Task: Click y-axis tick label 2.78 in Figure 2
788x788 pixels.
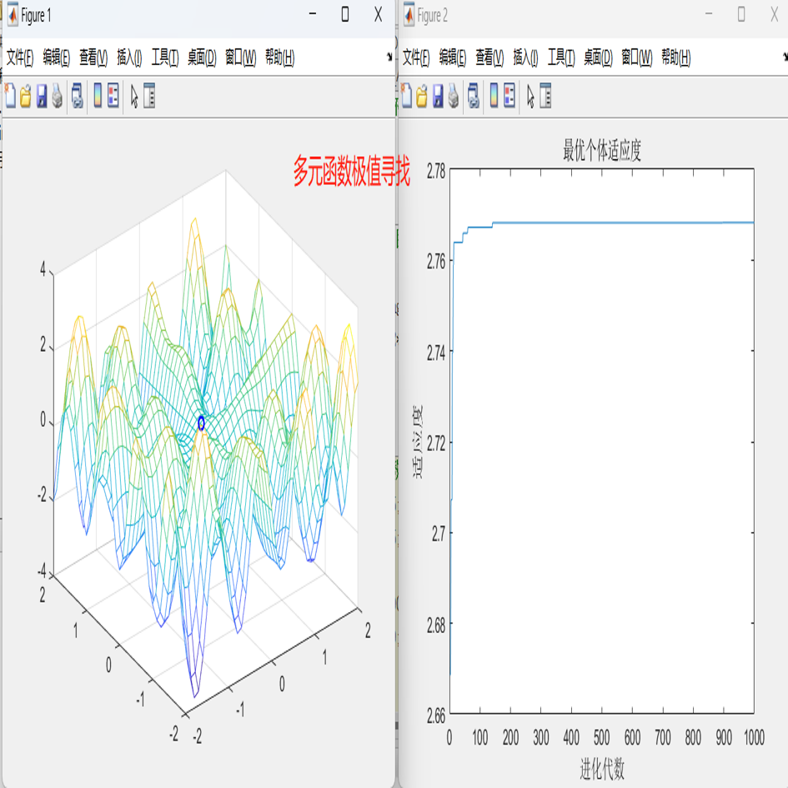Action: pyautogui.click(x=436, y=172)
